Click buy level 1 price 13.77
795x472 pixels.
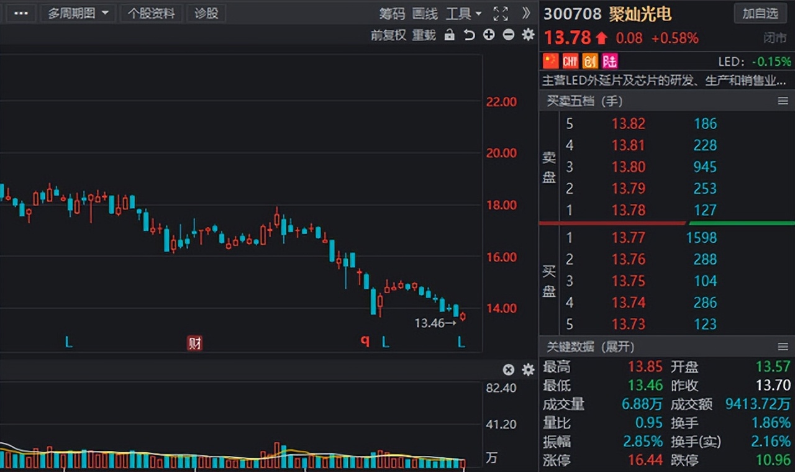click(629, 237)
